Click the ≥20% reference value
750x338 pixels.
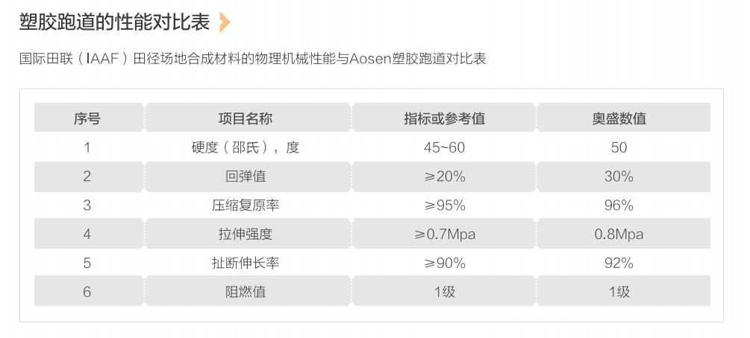click(x=444, y=176)
